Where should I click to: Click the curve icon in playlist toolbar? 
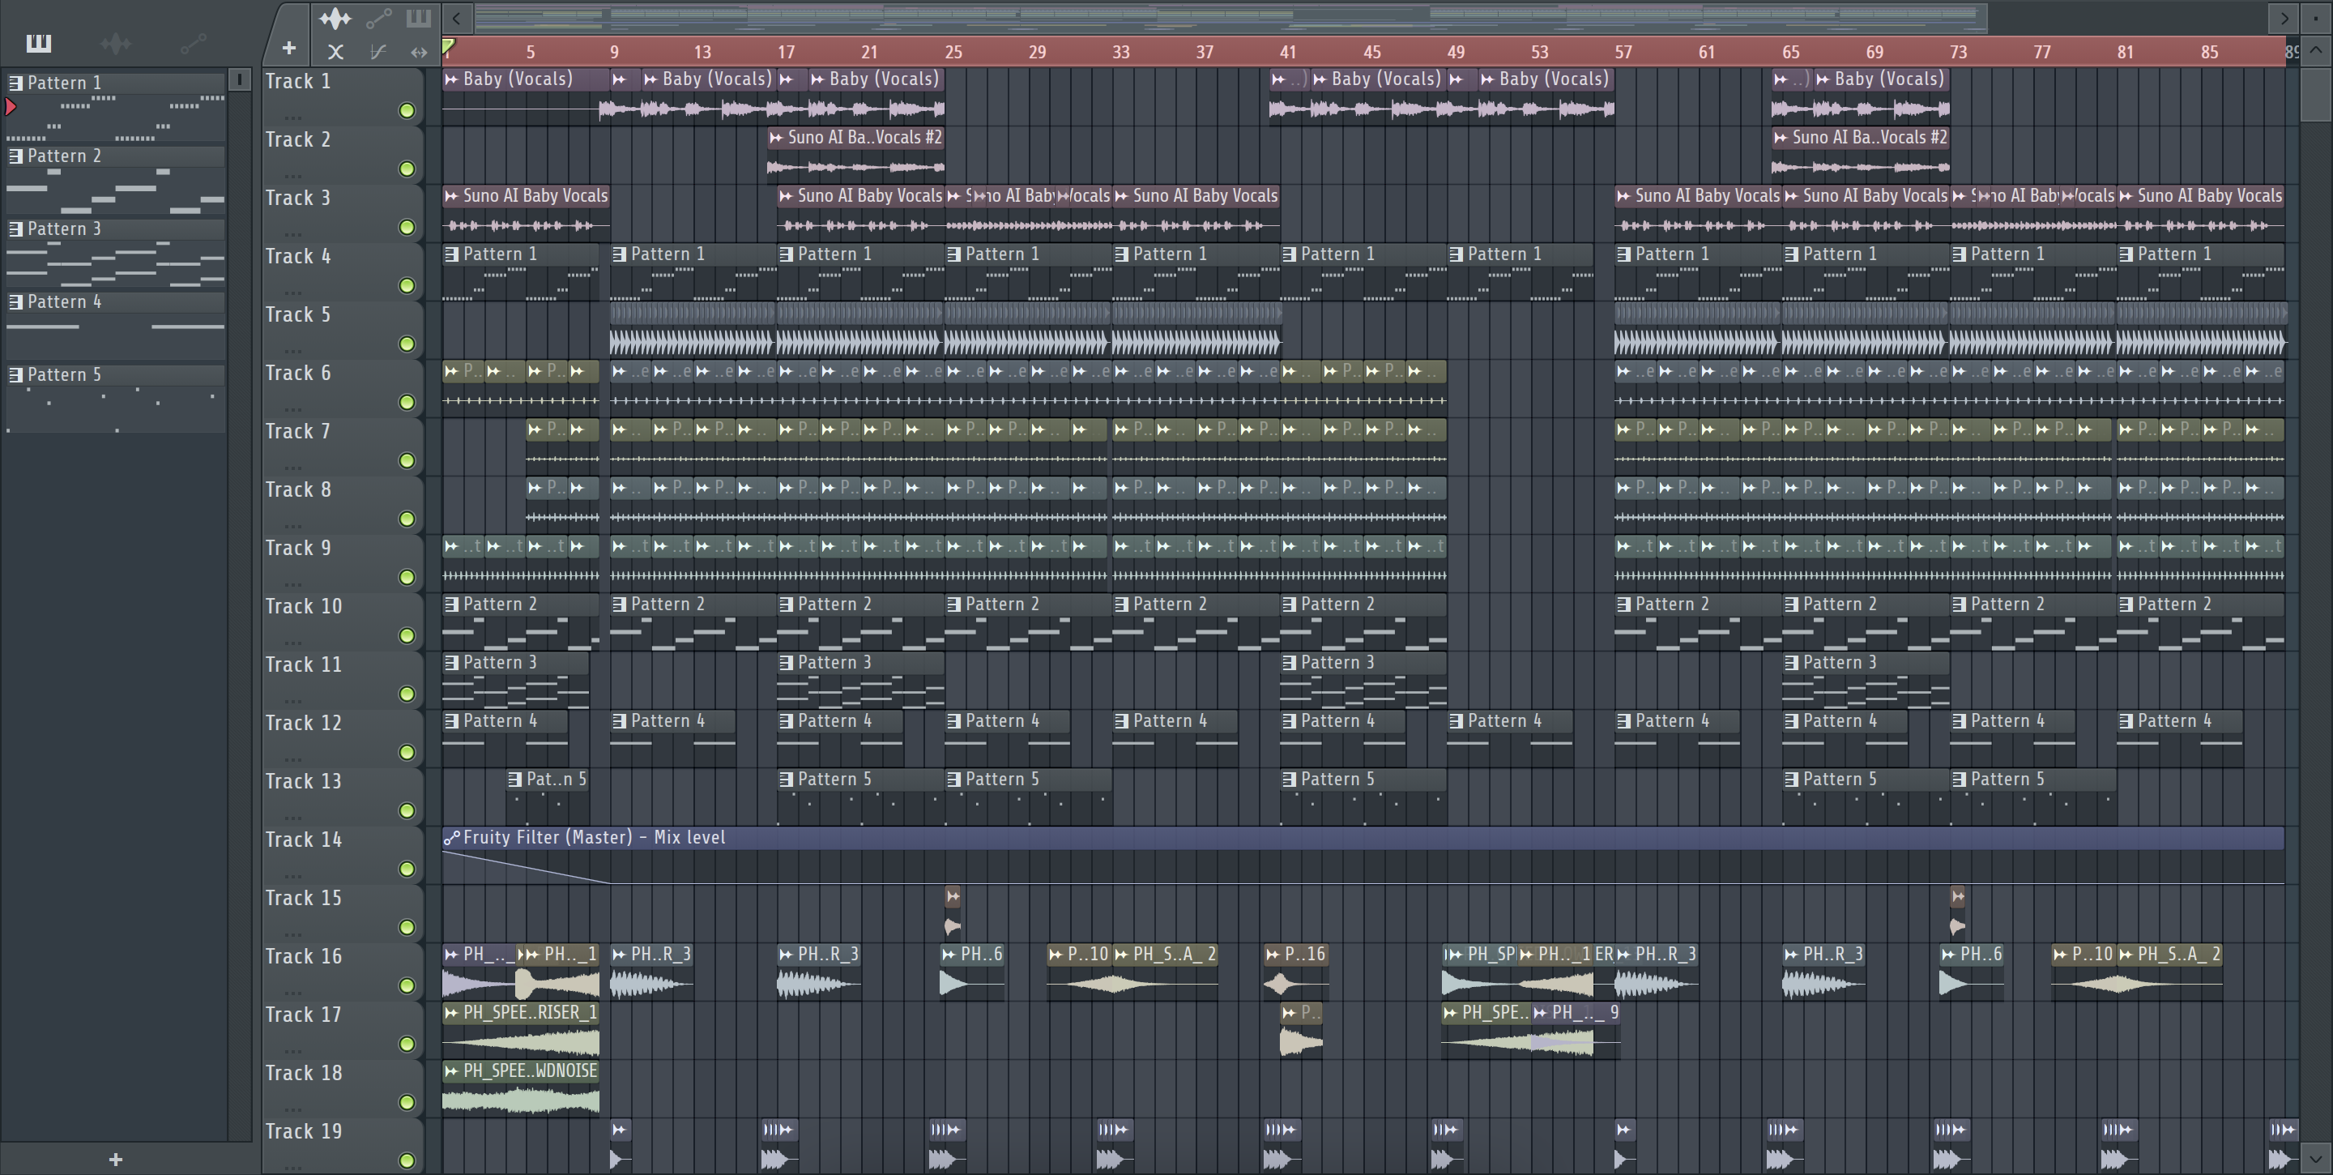[378, 52]
